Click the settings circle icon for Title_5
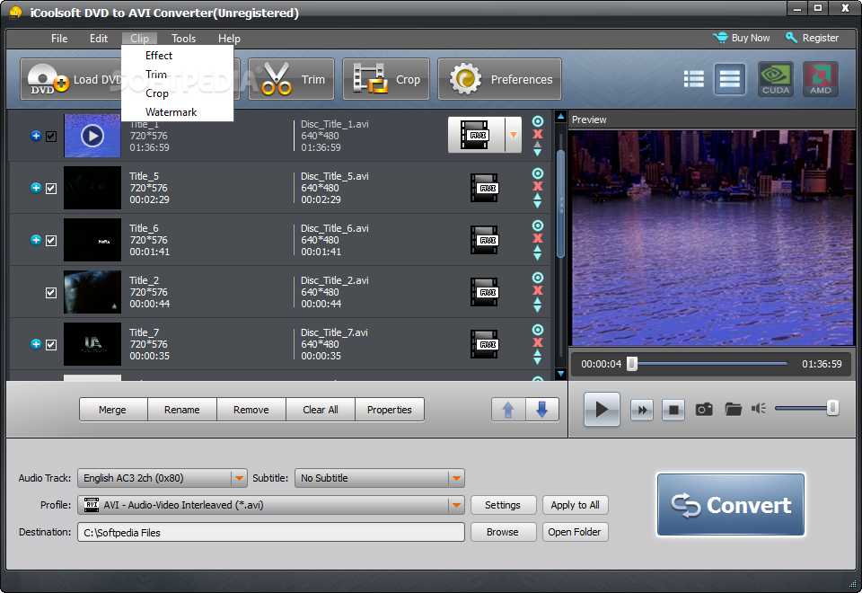Viewport: 862px width, 593px height. (538, 173)
